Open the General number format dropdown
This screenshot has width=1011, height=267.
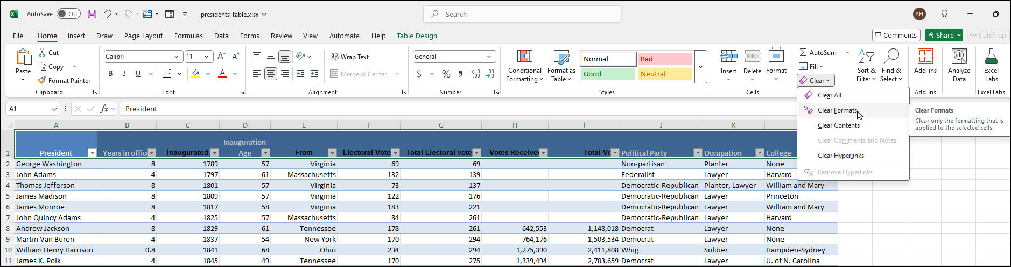[489, 57]
